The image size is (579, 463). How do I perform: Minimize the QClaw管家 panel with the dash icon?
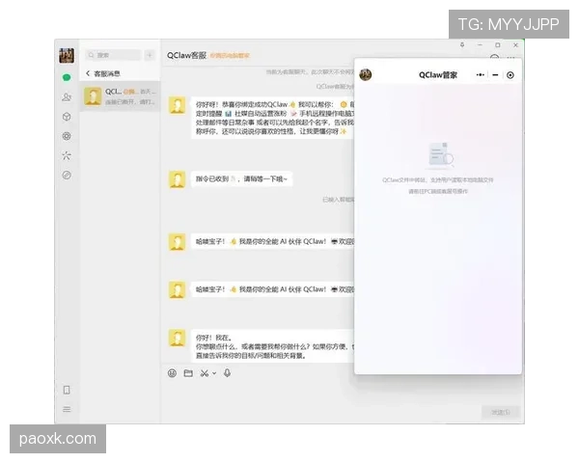tap(495, 75)
